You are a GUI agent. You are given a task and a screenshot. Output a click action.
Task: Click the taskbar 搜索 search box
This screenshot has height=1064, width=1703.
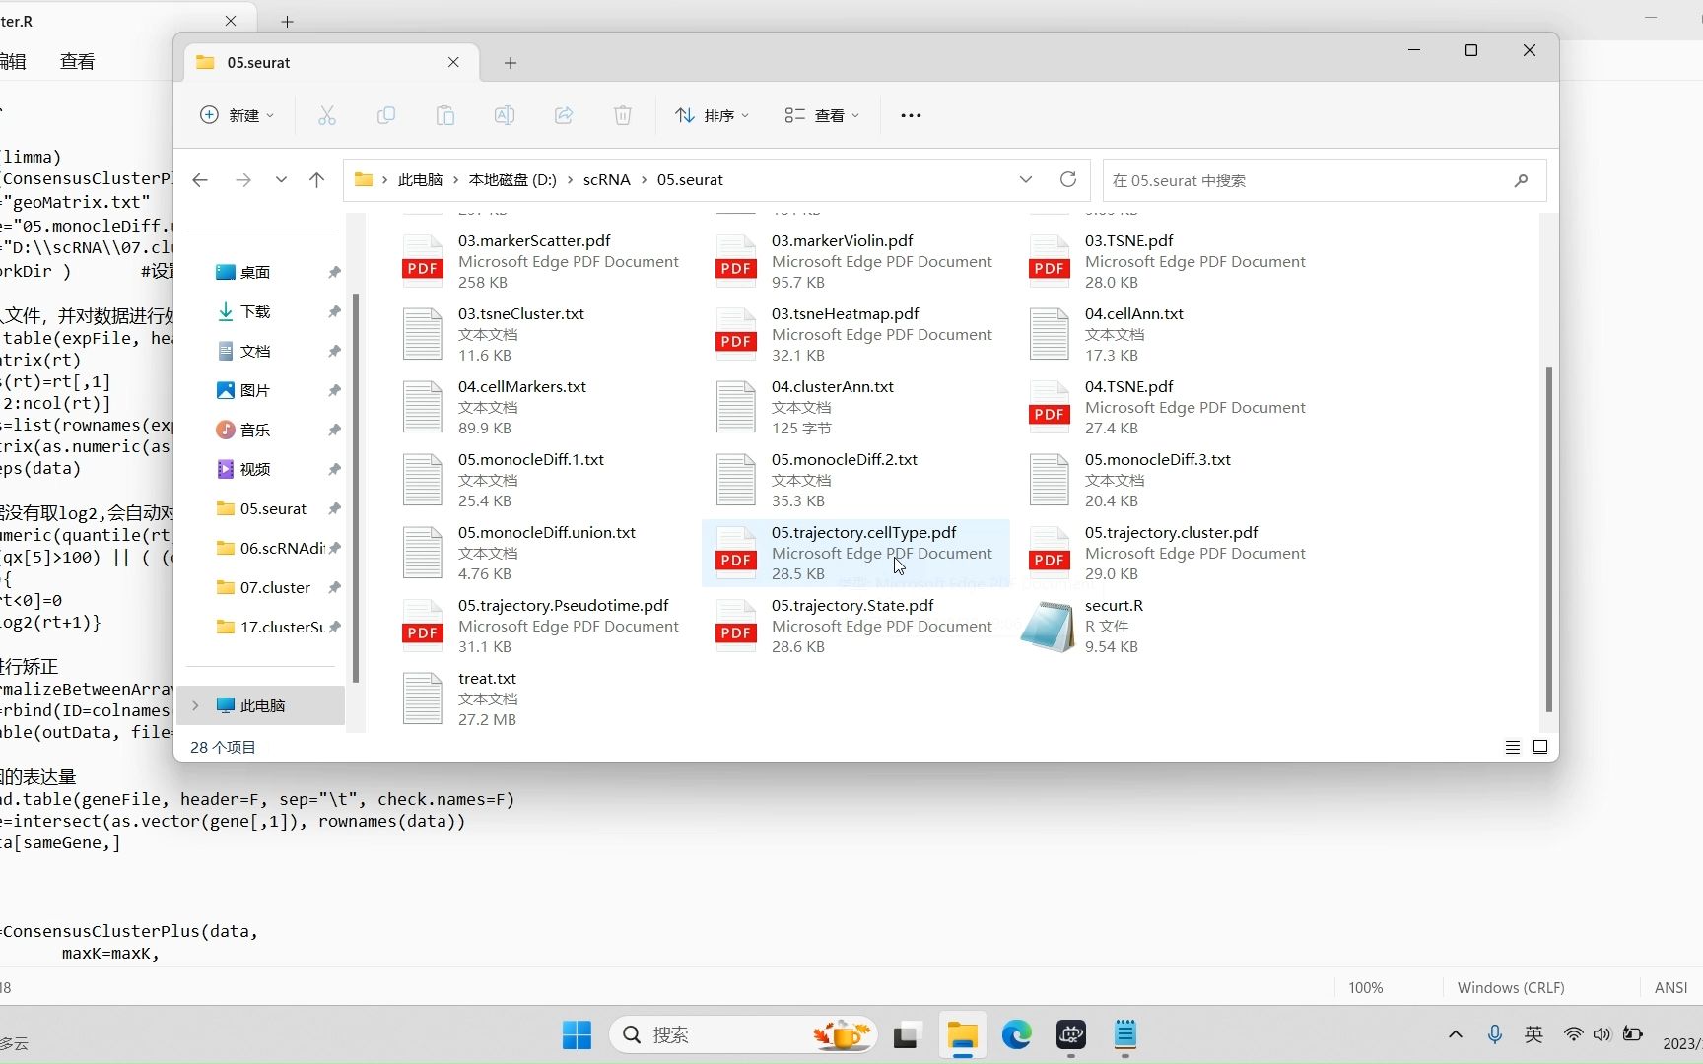(743, 1034)
